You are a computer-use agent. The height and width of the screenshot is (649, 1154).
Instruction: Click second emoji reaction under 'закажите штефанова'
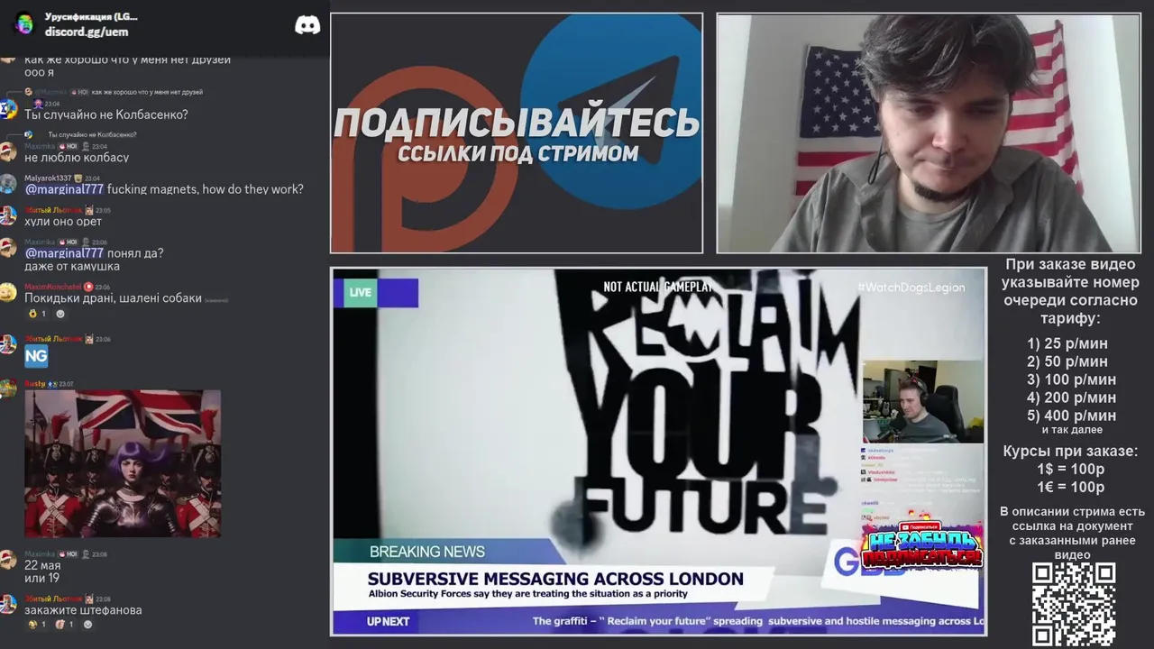pos(64,624)
